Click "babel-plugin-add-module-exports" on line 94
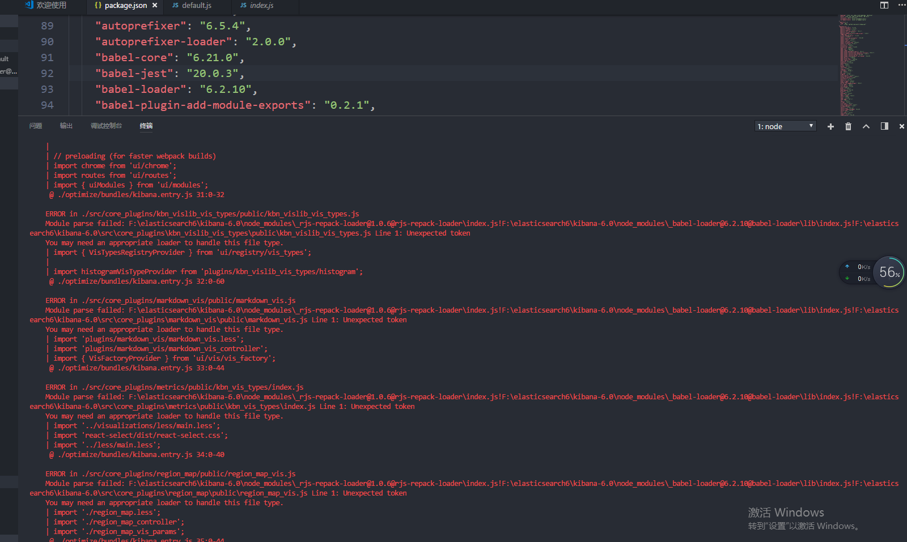This screenshot has height=542, width=907. click(203, 105)
